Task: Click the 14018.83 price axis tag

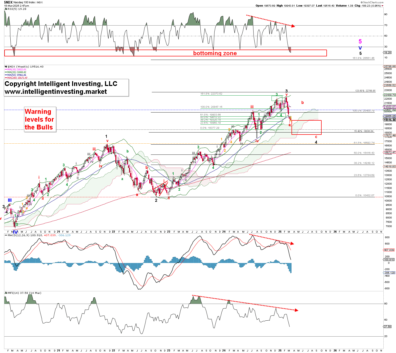Action: pyautogui.click(x=390, y=167)
